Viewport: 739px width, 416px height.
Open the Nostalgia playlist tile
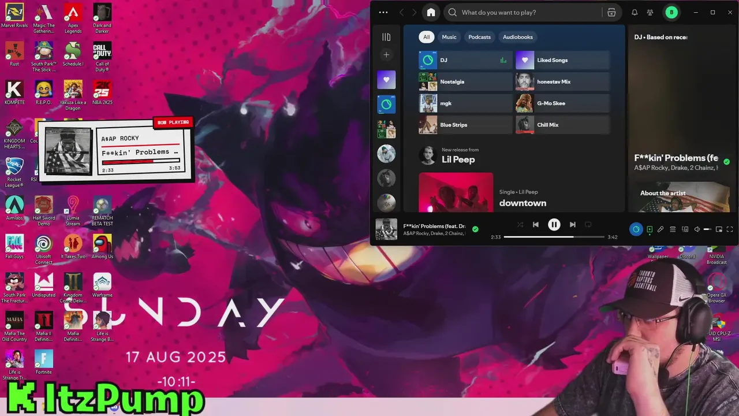[465, 81]
